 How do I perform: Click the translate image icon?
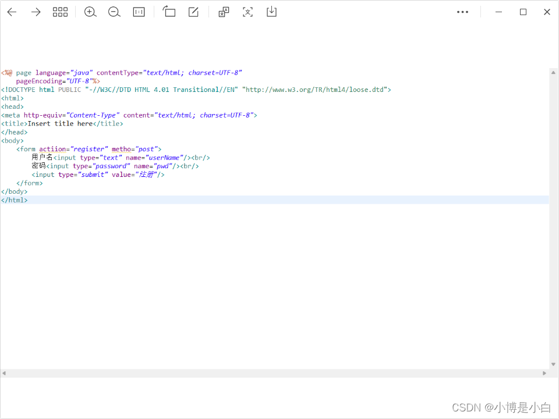coord(224,12)
